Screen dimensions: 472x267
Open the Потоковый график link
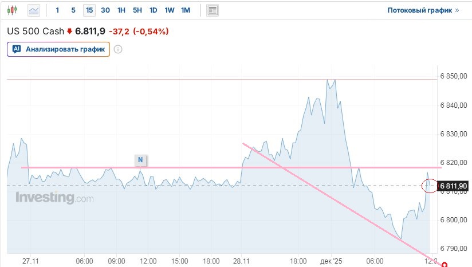click(423, 10)
